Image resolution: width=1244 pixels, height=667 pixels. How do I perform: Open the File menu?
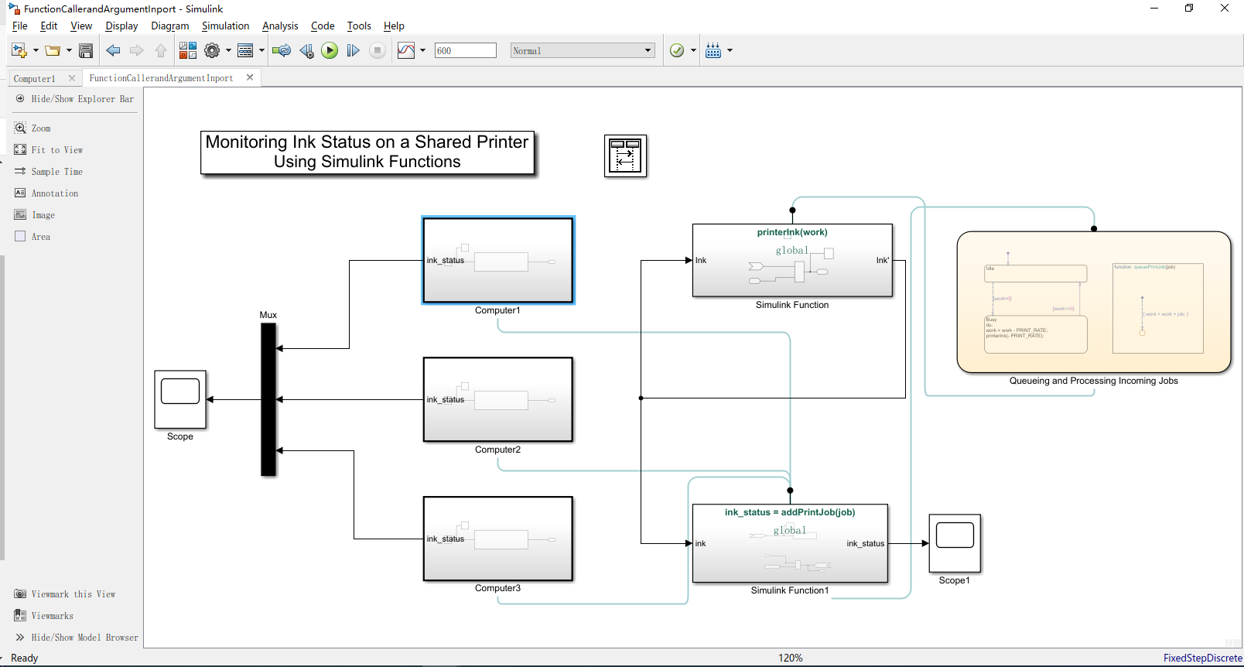click(20, 26)
